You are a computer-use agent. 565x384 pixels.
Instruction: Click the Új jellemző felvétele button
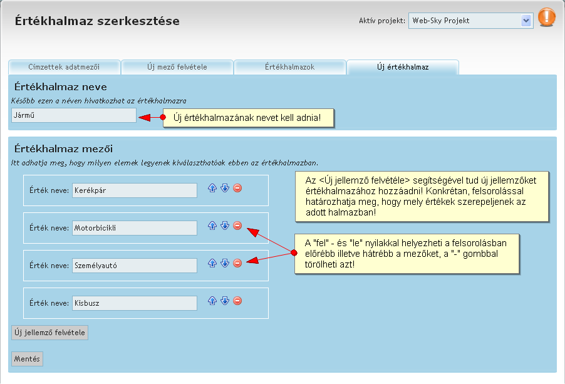pyautogui.click(x=50, y=333)
